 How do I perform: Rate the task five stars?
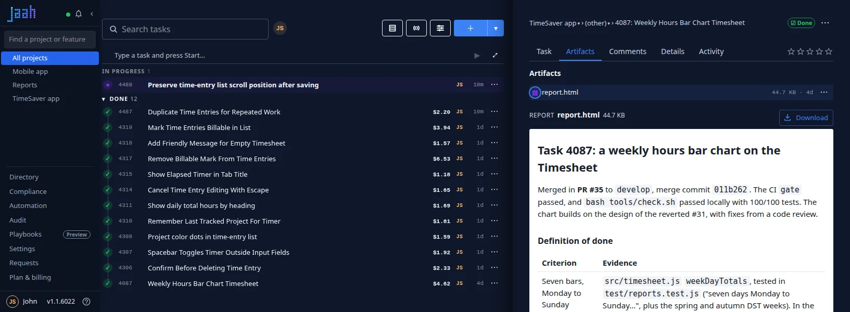829,51
